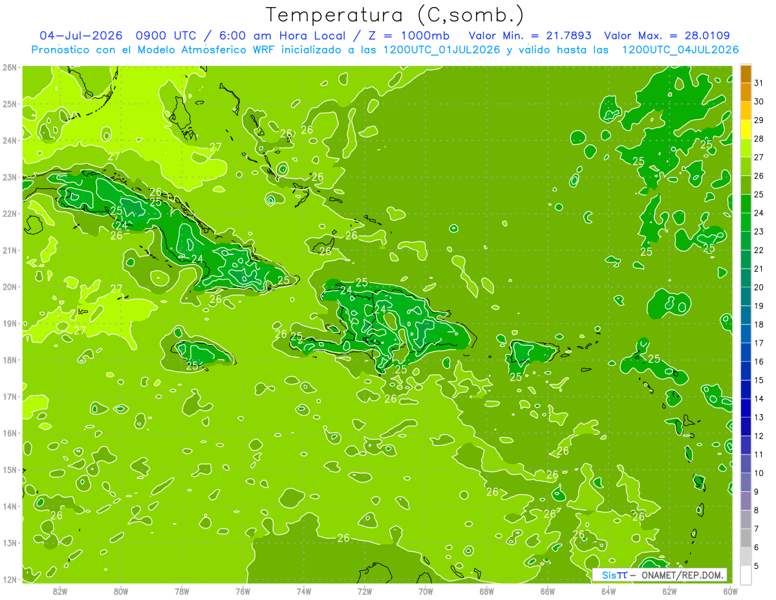Click the '64W' longitude label
776x600 pixels.
[609, 591]
